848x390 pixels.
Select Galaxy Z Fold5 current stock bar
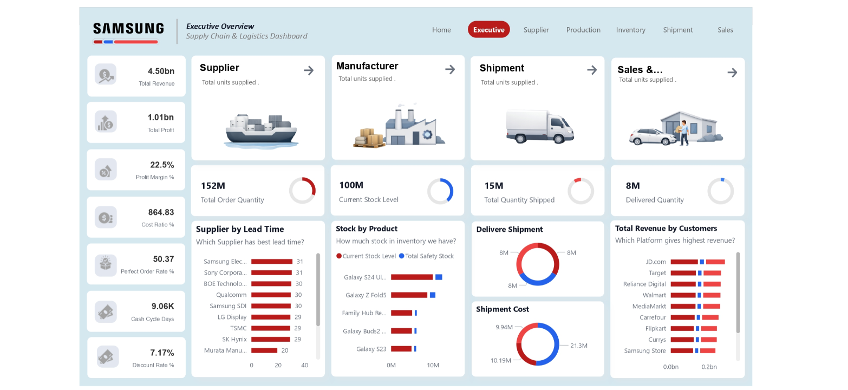[x=409, y=295]
